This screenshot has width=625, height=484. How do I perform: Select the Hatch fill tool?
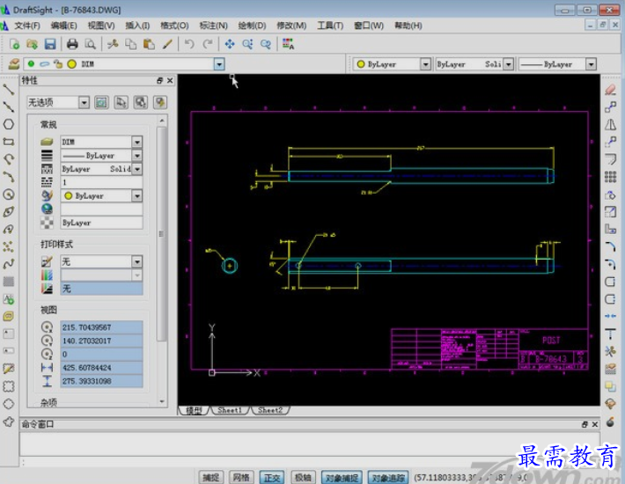tap(9, 282)
